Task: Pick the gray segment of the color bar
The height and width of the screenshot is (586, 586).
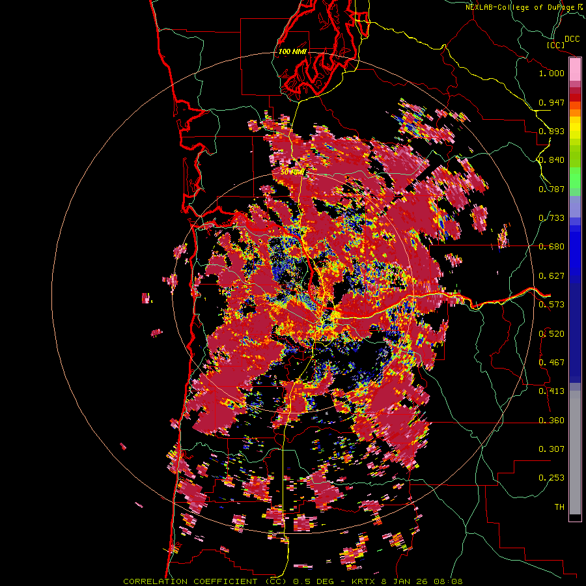Action: coord(575,453)
